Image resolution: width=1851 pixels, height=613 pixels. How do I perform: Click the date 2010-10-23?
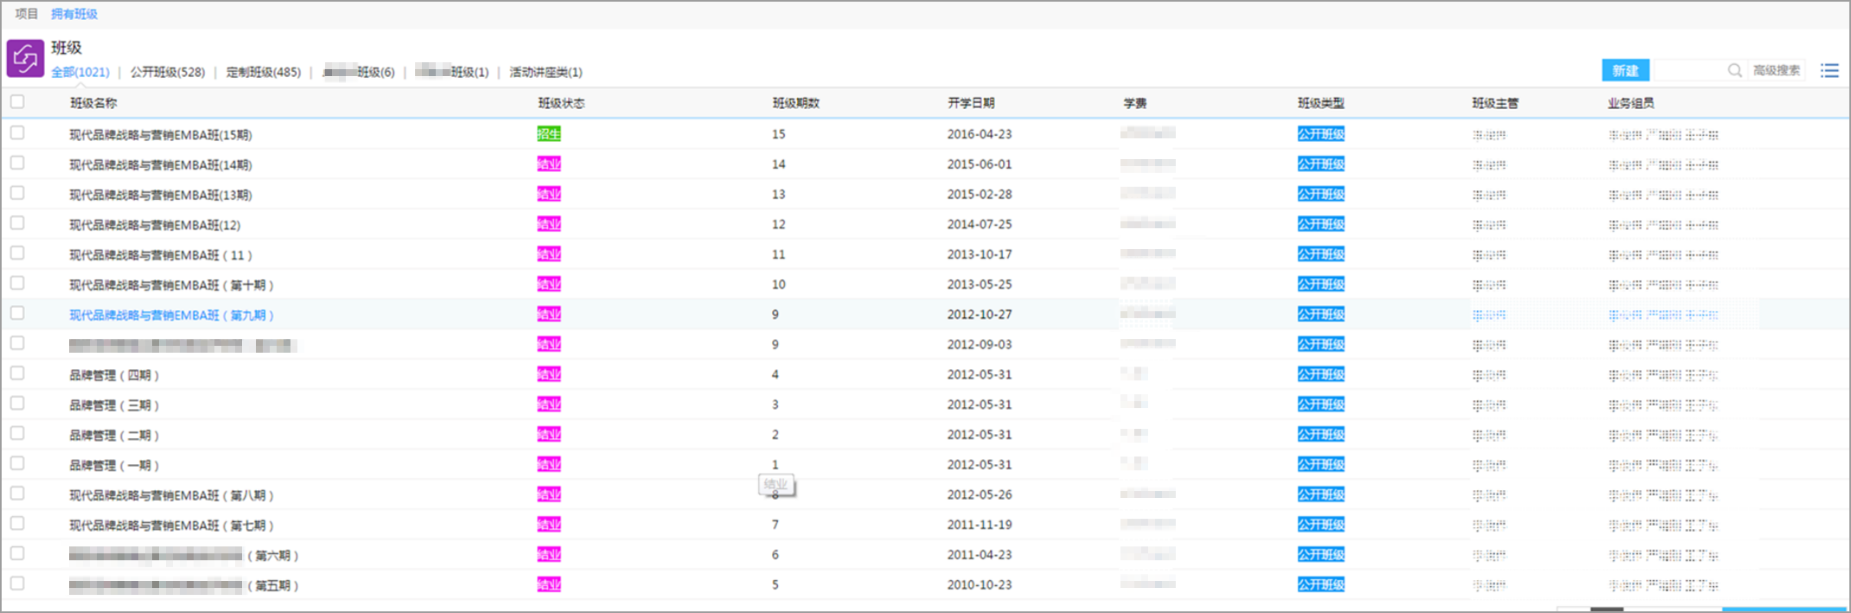pos(980,584)
